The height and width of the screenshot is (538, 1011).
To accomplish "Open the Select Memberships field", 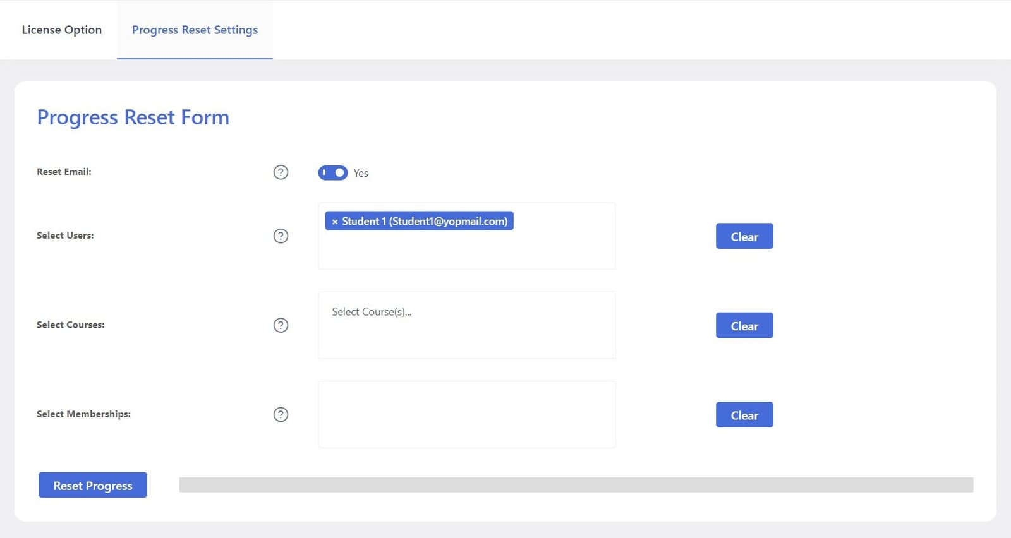I will (x=466, y=414).
